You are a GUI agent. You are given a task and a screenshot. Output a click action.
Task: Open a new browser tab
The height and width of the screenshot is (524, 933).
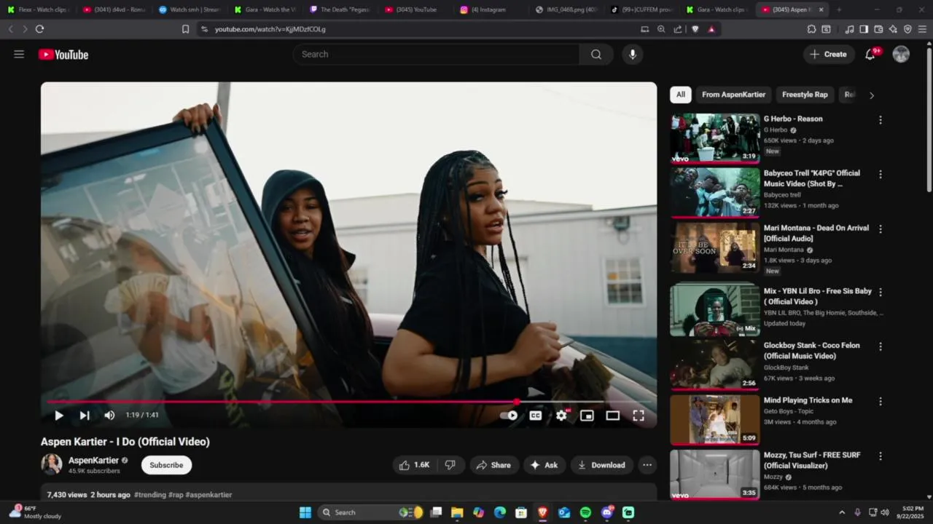(x=839, y=9)
